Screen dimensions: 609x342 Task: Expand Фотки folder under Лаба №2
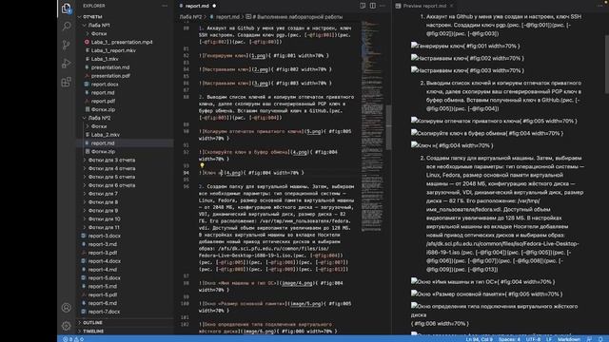[98, 126]
